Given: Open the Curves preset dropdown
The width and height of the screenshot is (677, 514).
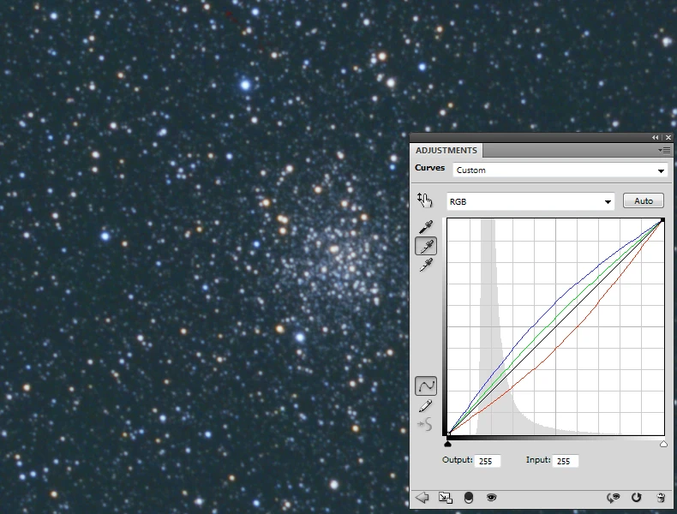Looking at the screenshot, I should pyautogui.click(x=560, y=170).
